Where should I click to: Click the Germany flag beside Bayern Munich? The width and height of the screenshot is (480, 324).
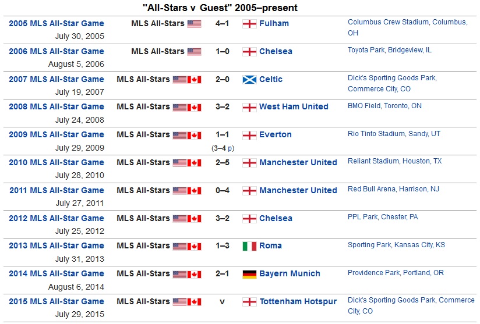pyautogui.click(x=249, y=274)
